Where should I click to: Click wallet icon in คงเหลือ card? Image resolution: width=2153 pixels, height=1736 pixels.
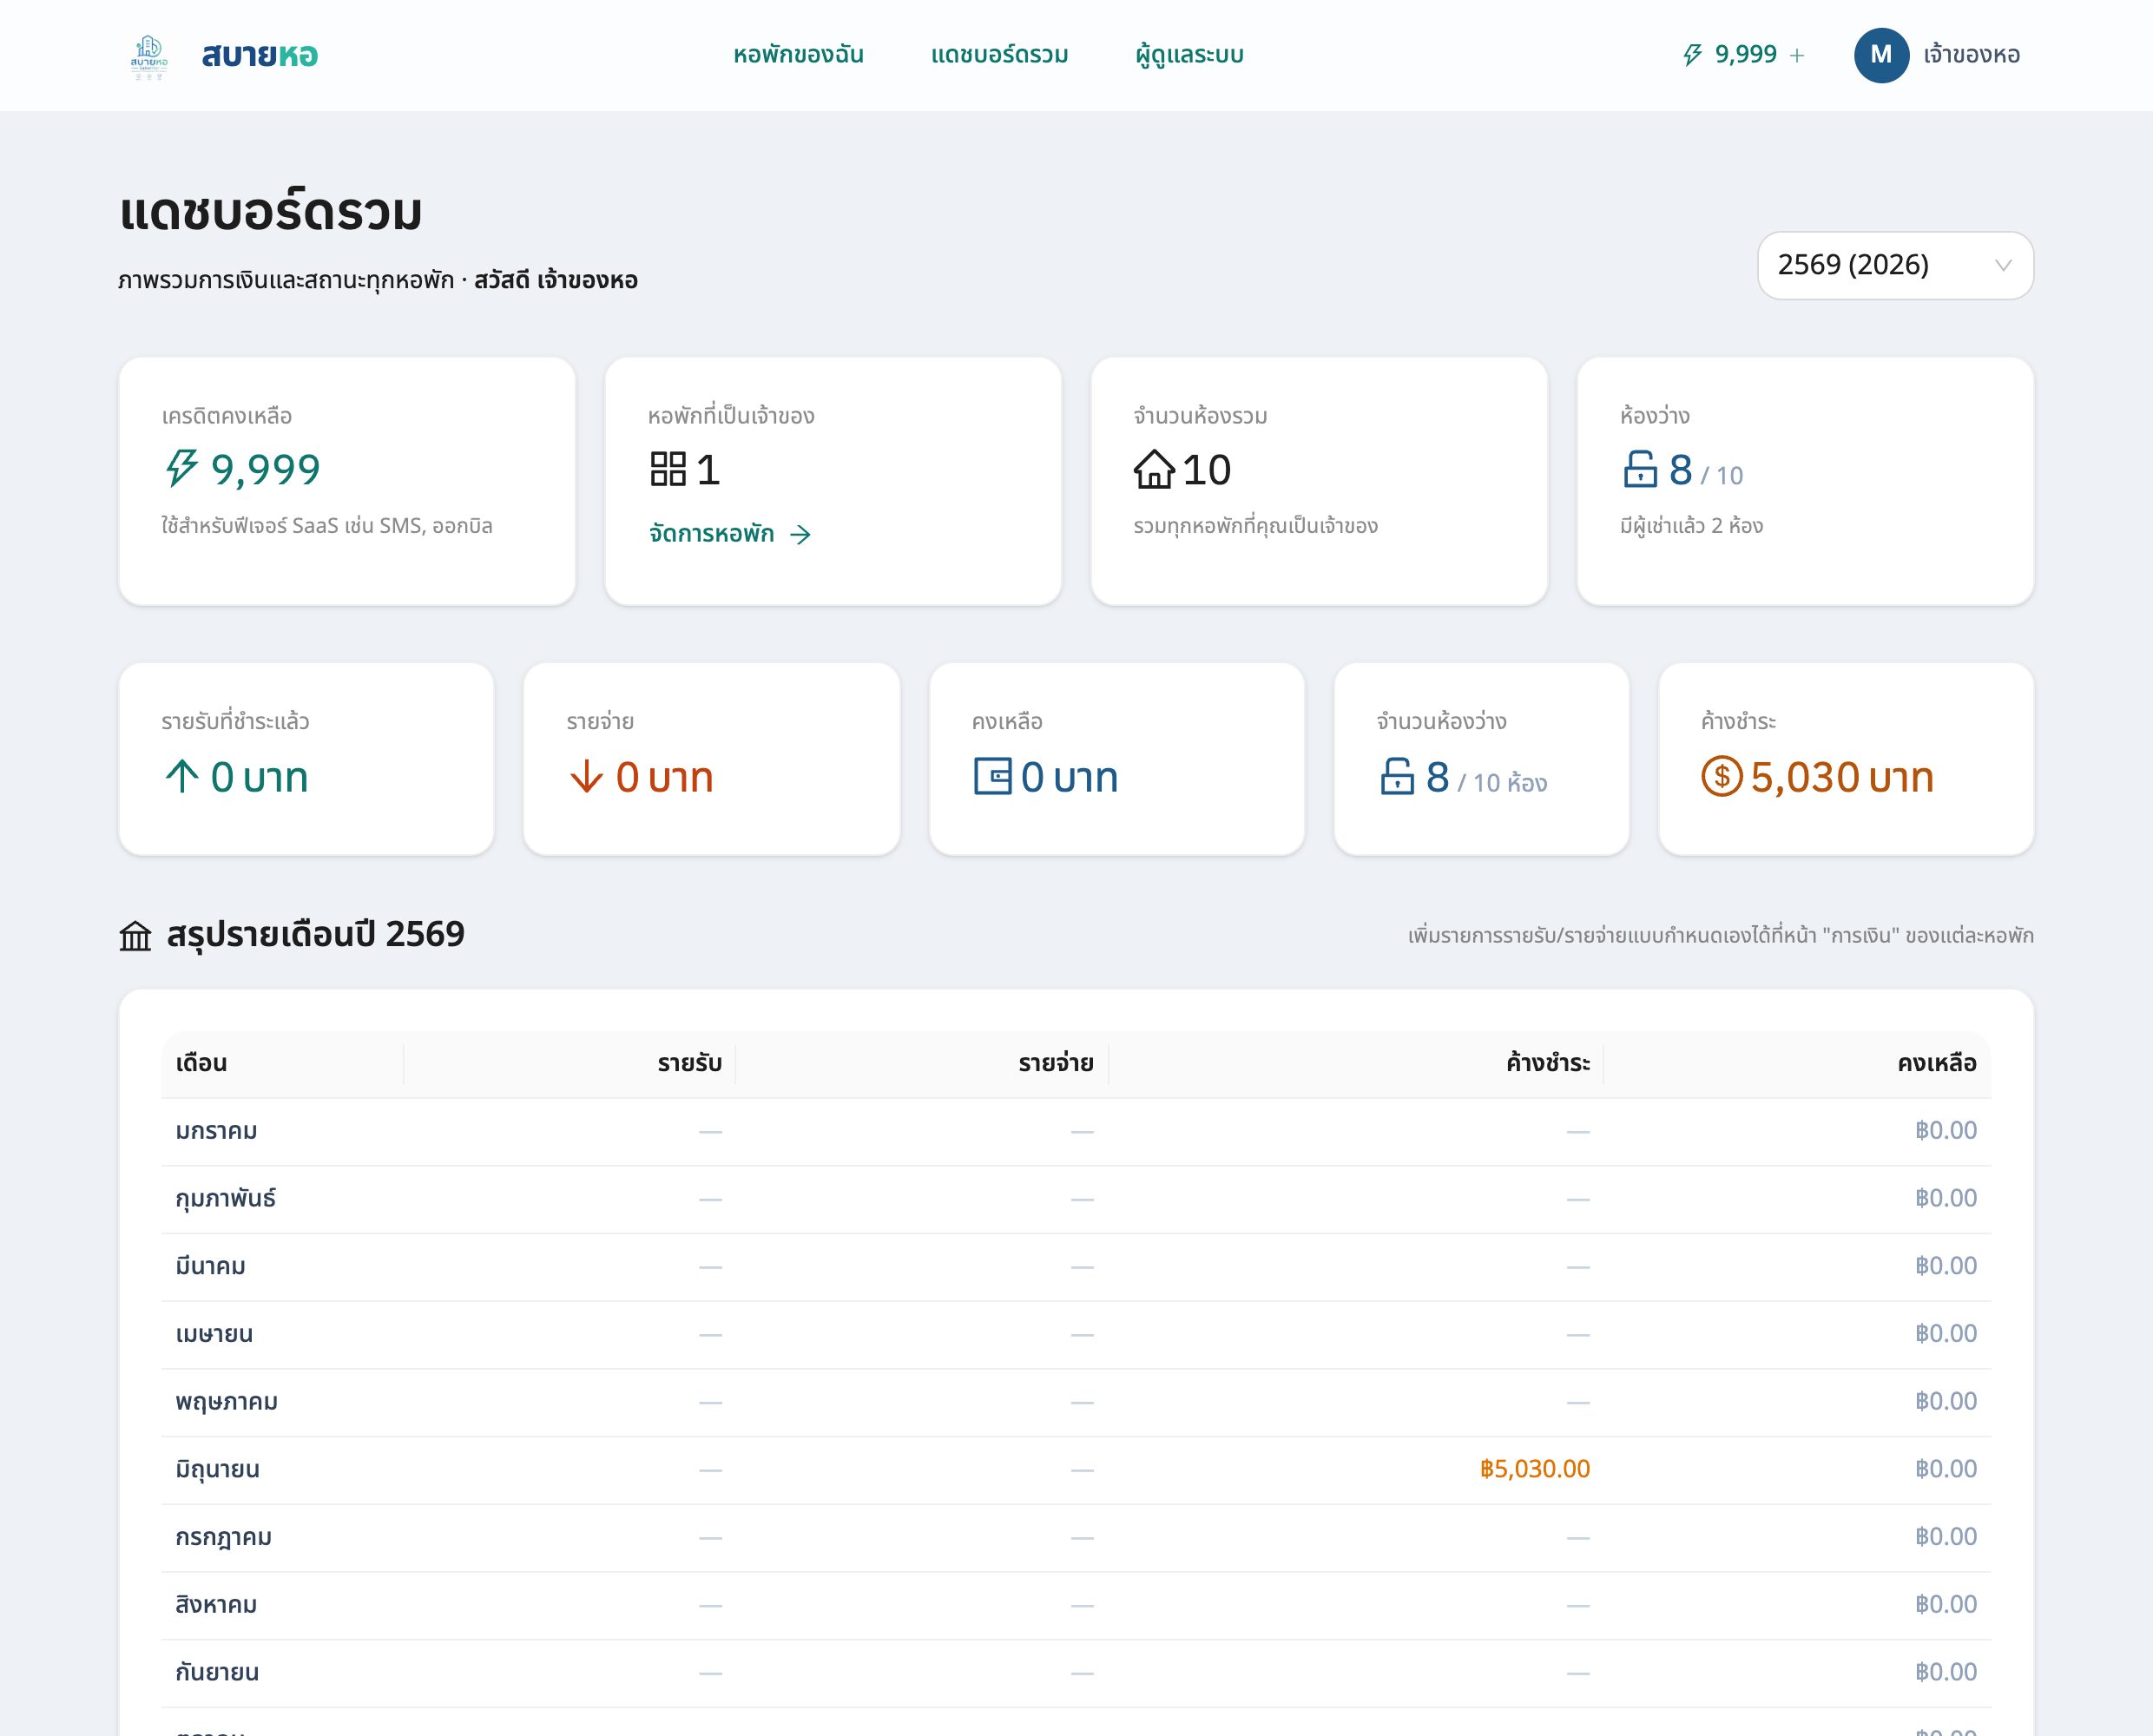click(993, 776)
